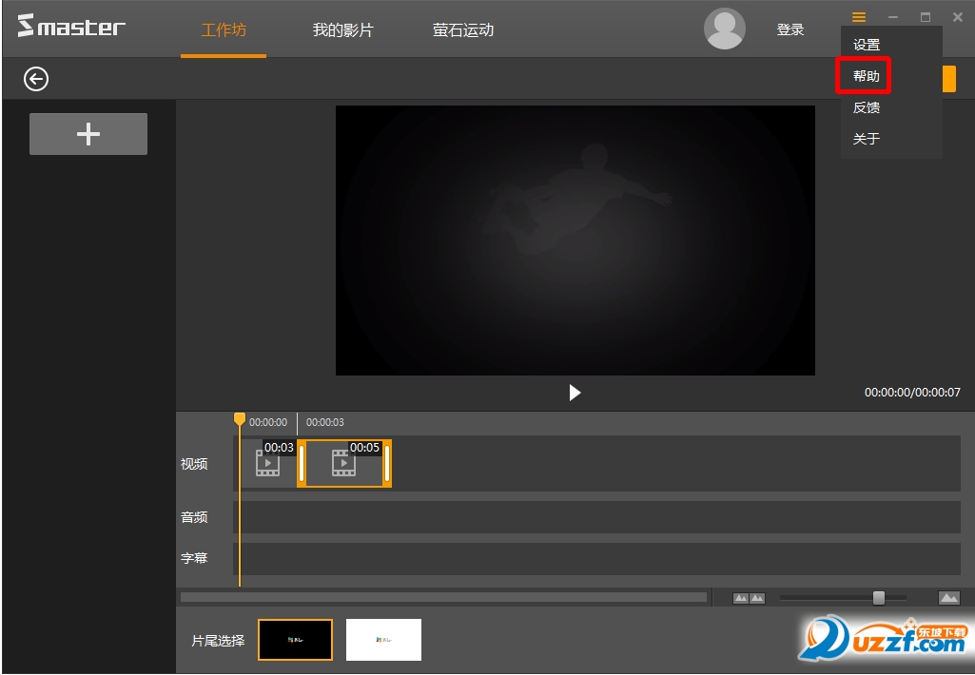The image size is (975, 675).
Task: Select the white ending thumbnail
Action: click(383, 640)
